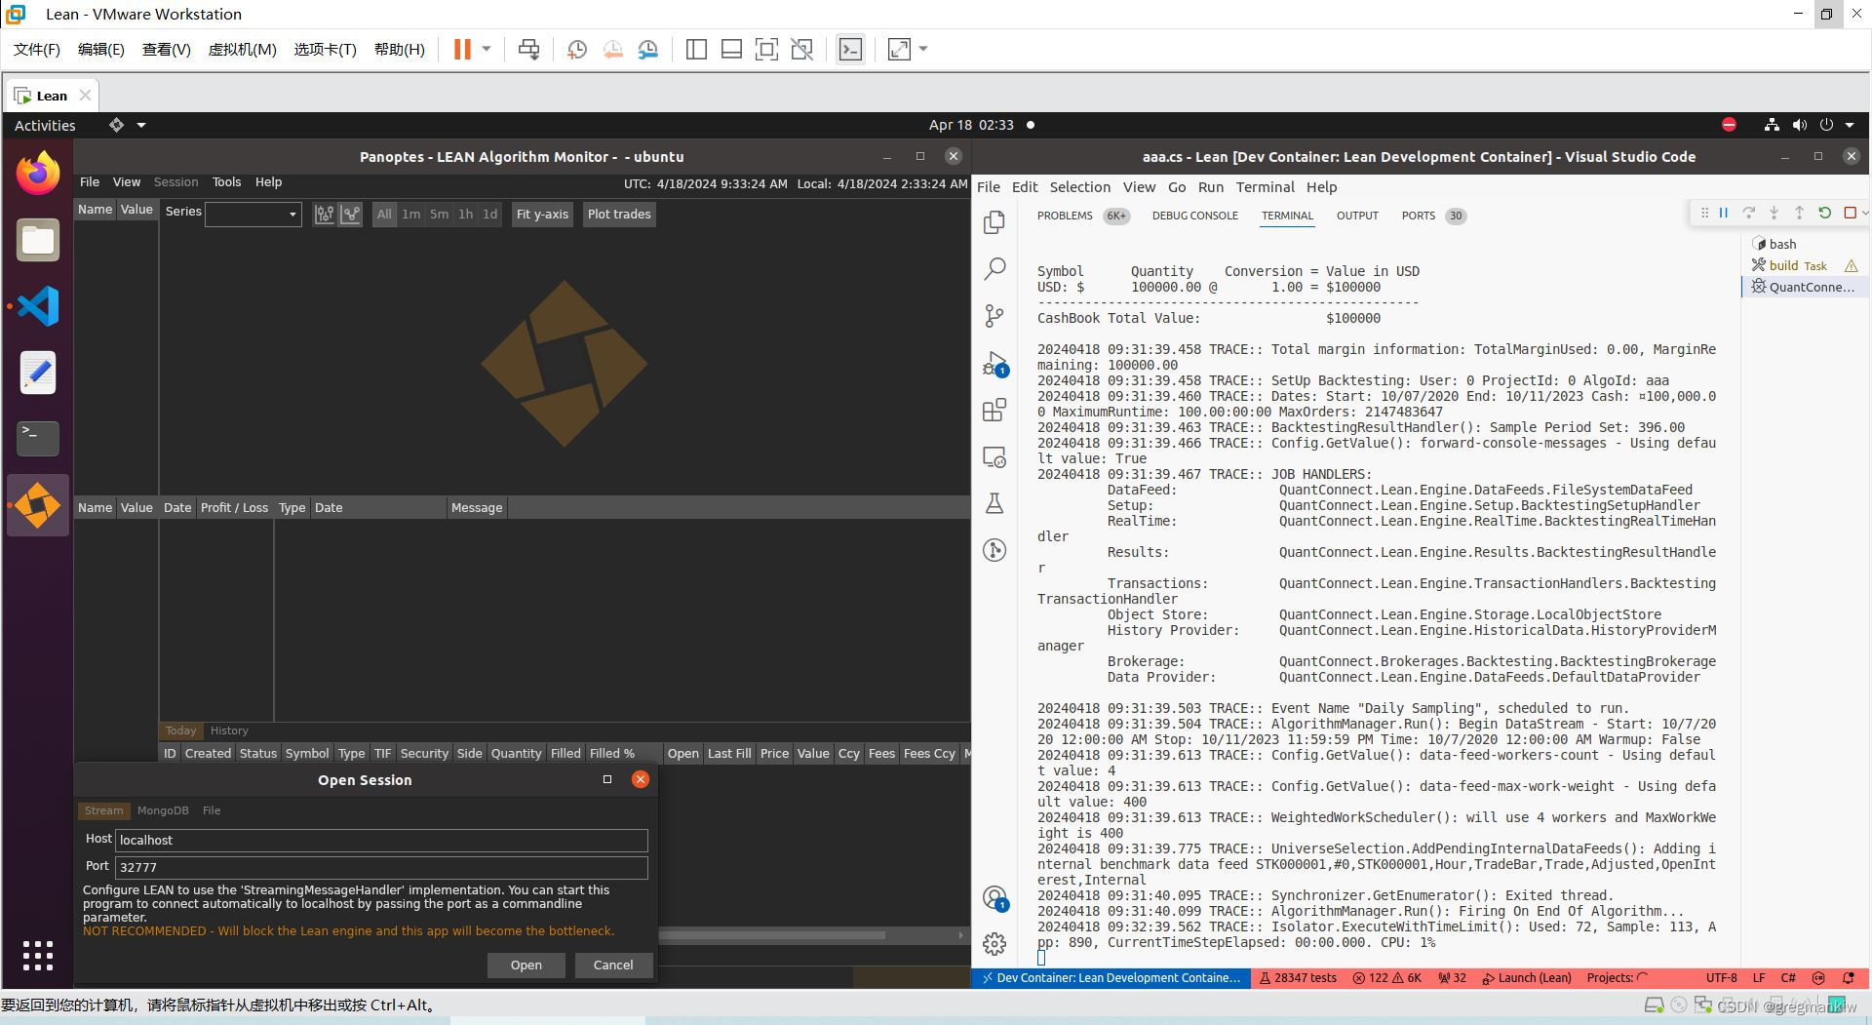
Task: Click first chart-type icon in Panoptes toolbar
Action: coord(325,215)
